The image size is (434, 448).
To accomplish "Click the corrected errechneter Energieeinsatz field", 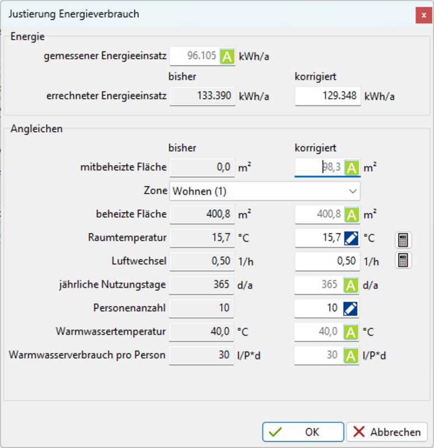I will coord(327,96).
